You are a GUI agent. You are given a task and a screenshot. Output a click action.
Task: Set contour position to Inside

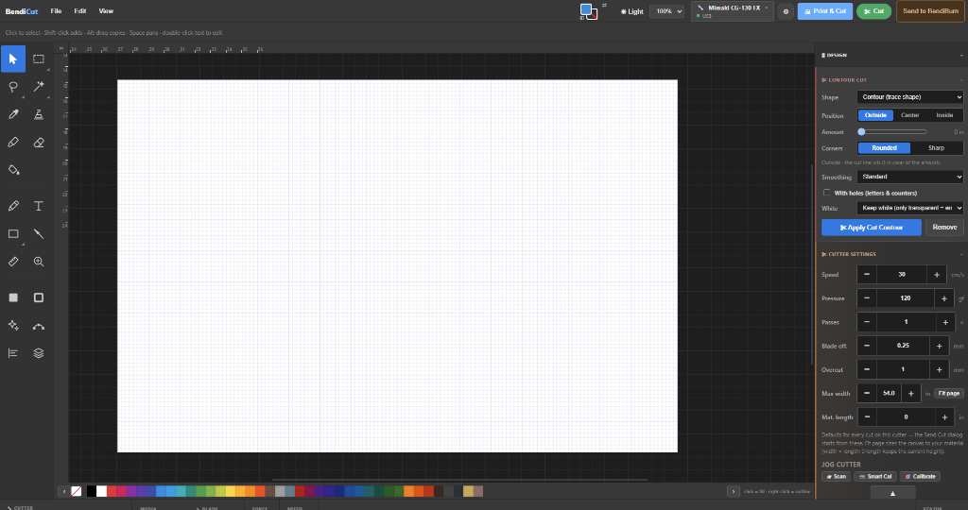pos(944,115)
